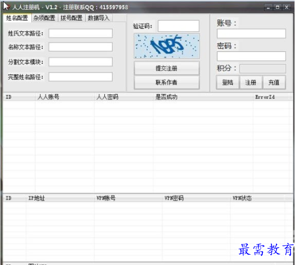
Task: Maximize the 人人注册机 window
Action: 277,8
